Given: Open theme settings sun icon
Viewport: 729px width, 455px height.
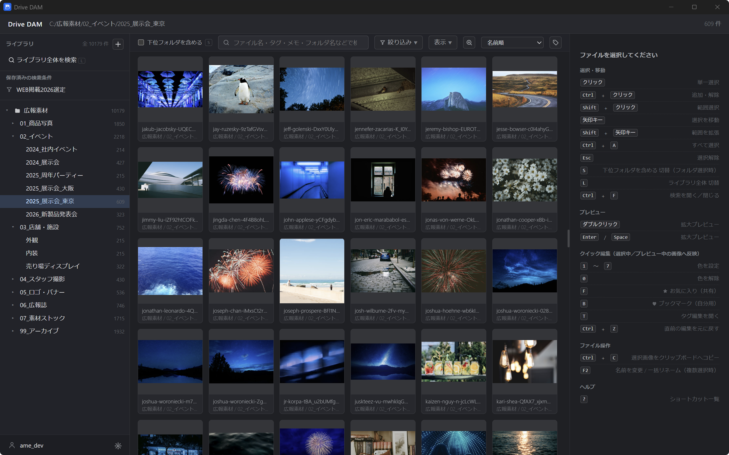Looking at the screenshot, I should pyautogui.click(x=118, y=446).
